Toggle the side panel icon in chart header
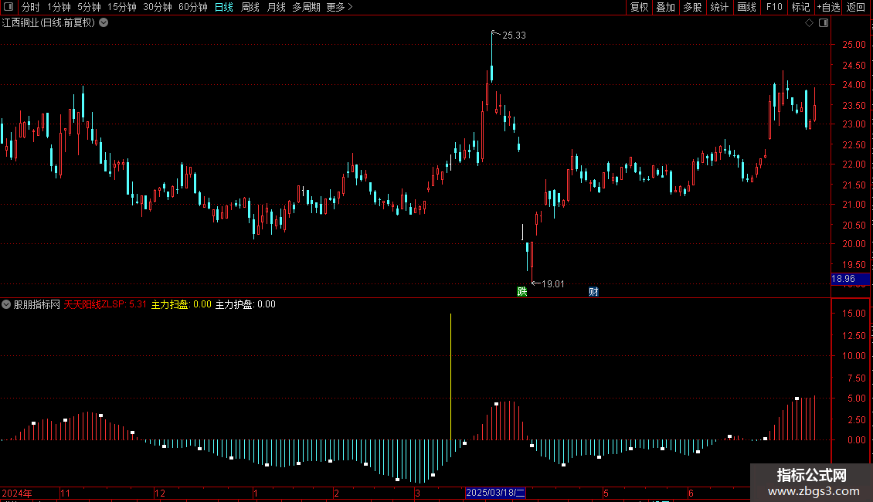 pyautogui.click(x=824, y=23)
